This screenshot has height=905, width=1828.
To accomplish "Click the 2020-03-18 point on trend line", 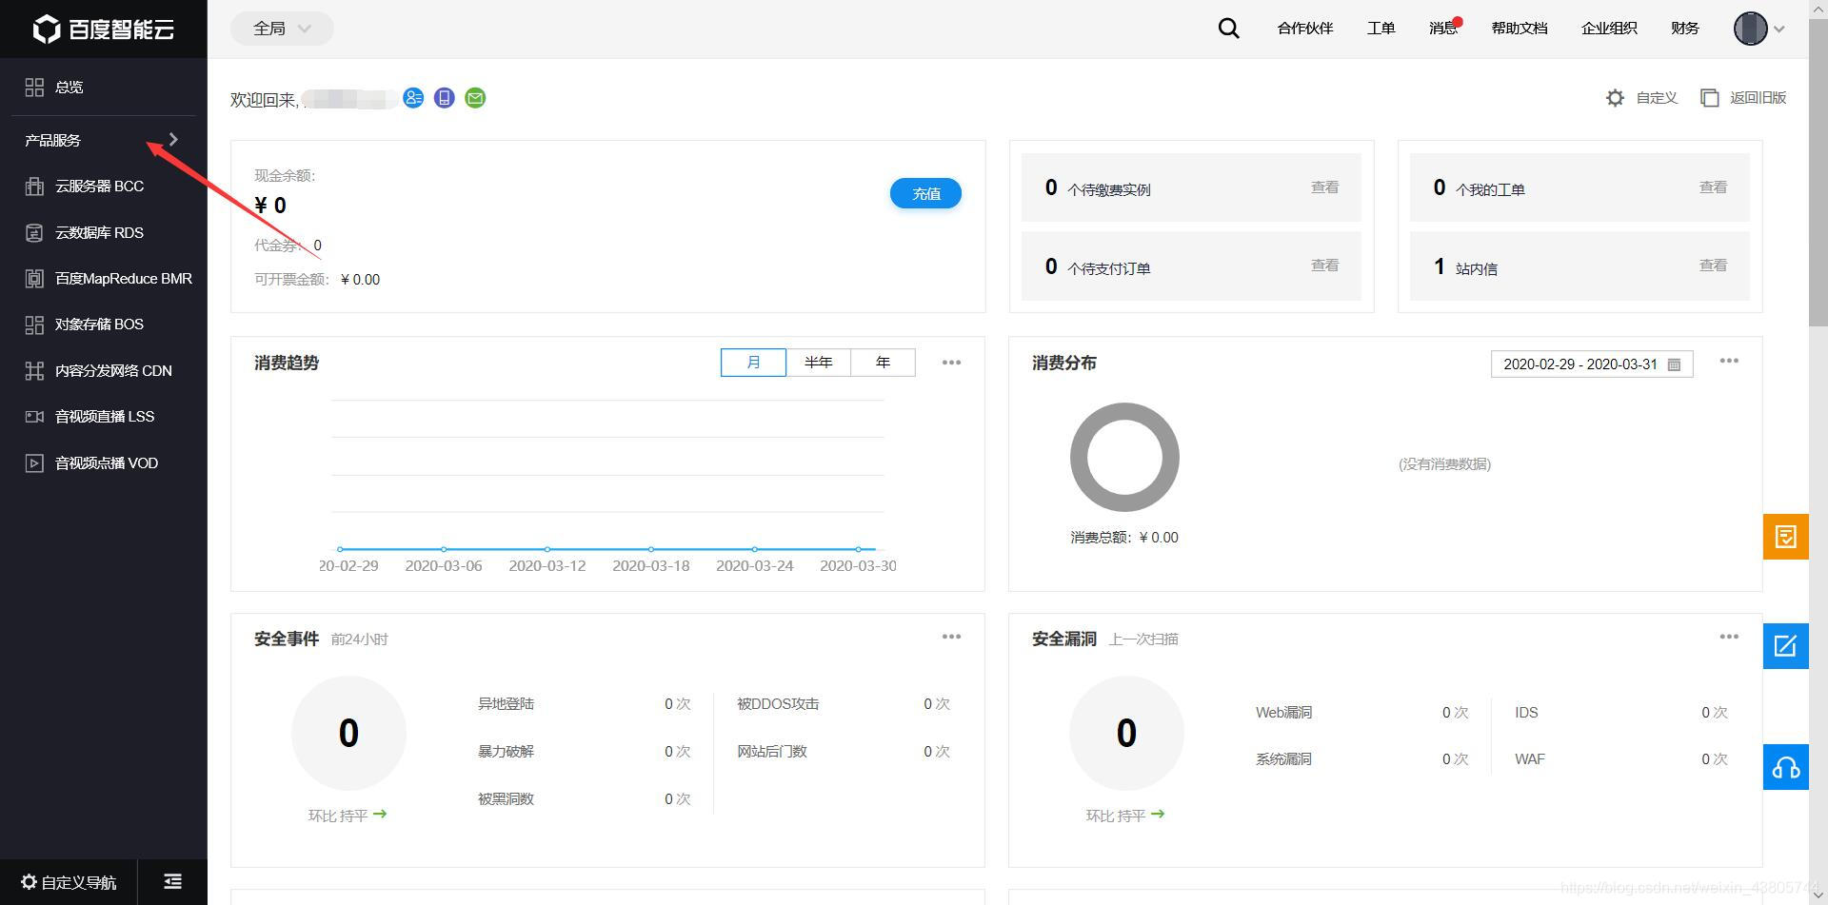I will click(x=651, y=549).
